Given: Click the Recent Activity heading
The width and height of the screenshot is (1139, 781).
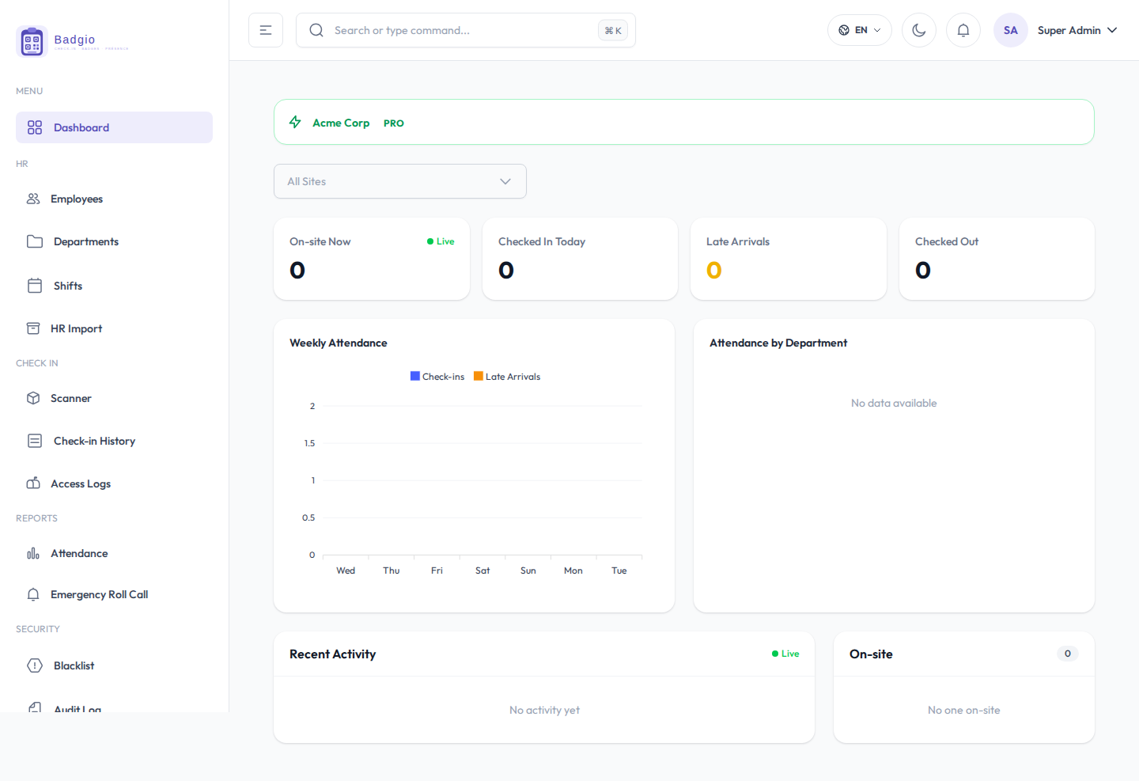Looking at the screenshot, I should click(x=332, y=654).
